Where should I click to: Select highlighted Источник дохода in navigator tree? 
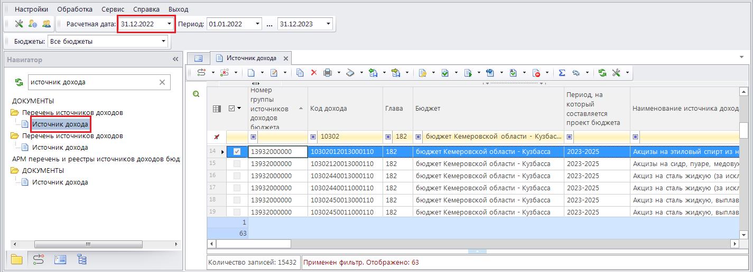[60, 124]
